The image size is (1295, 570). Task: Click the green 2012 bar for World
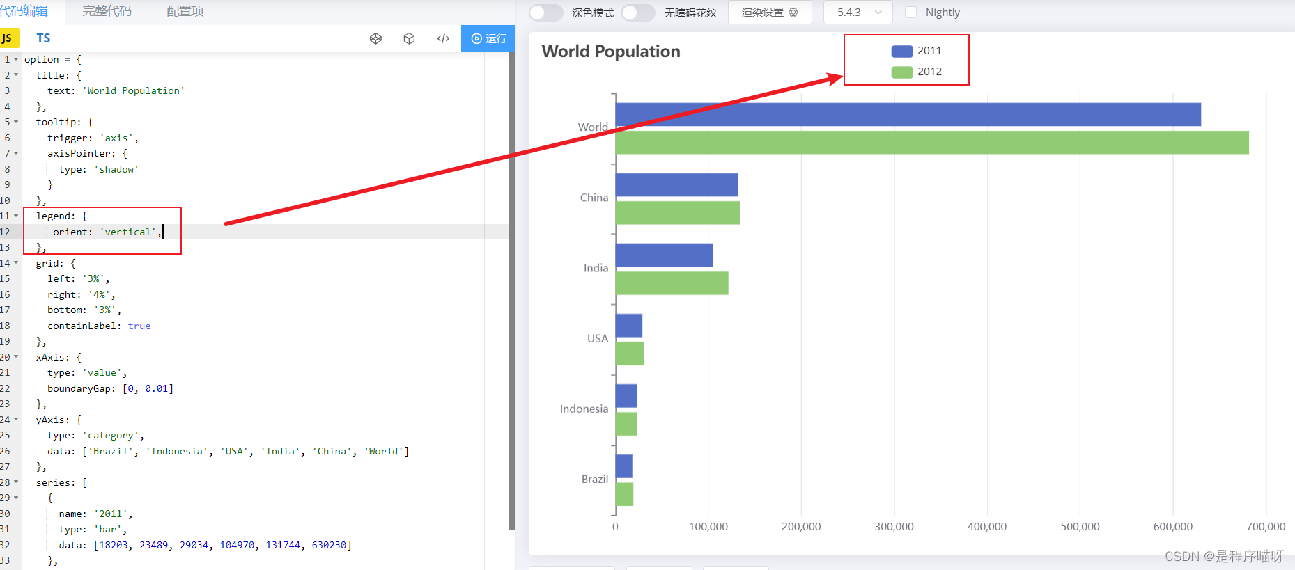point(932,143)
